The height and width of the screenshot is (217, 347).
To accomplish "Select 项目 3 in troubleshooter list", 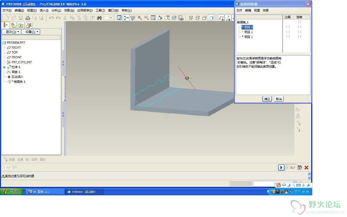I will click(x=248, y=37).
